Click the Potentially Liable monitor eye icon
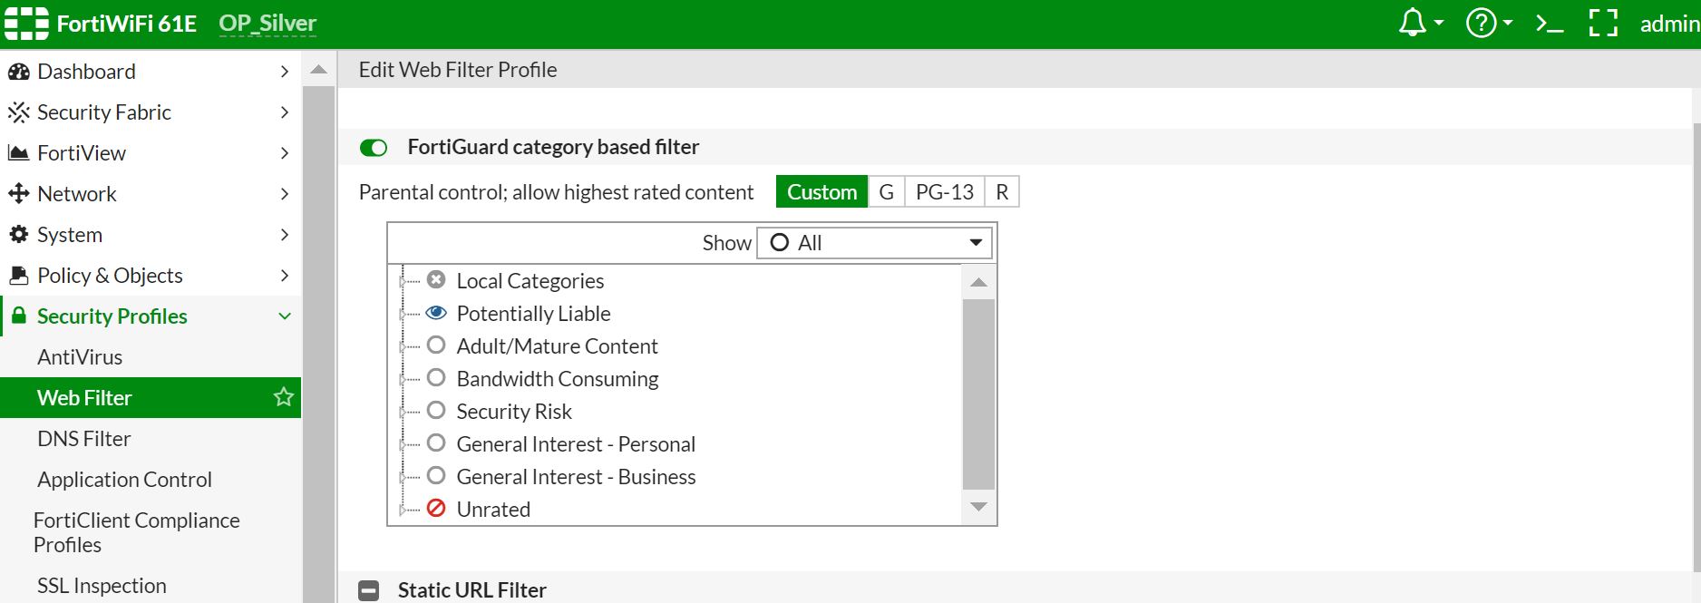The height and width of the screenshot is (603, 1701). [436, 313]
